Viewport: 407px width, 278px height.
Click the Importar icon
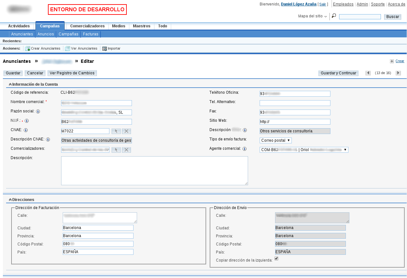(104, 48)
